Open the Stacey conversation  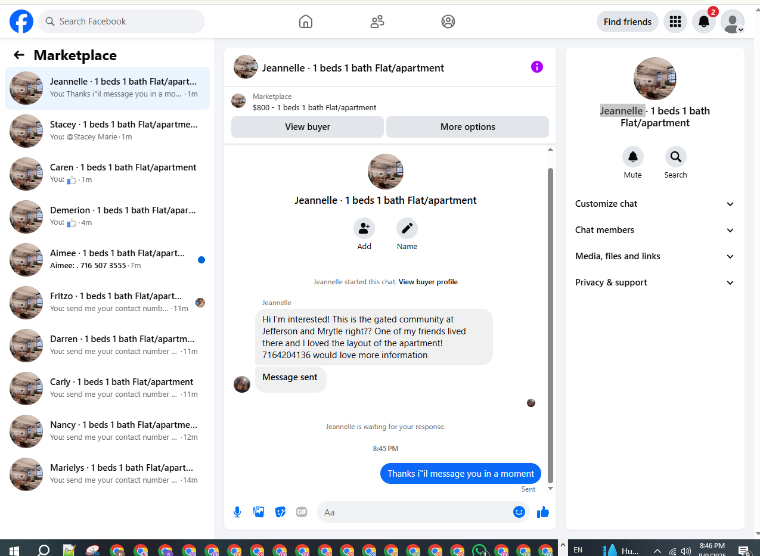pyautogui.click(x=107, y=131)
